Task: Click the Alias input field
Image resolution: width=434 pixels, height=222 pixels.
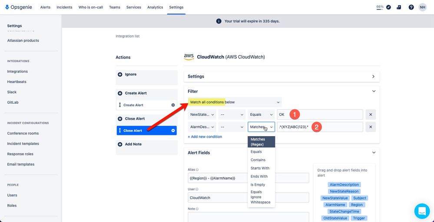Action: coord(248,178)
